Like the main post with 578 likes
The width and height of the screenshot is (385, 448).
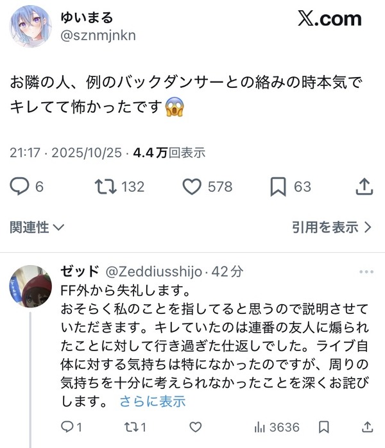192,187
